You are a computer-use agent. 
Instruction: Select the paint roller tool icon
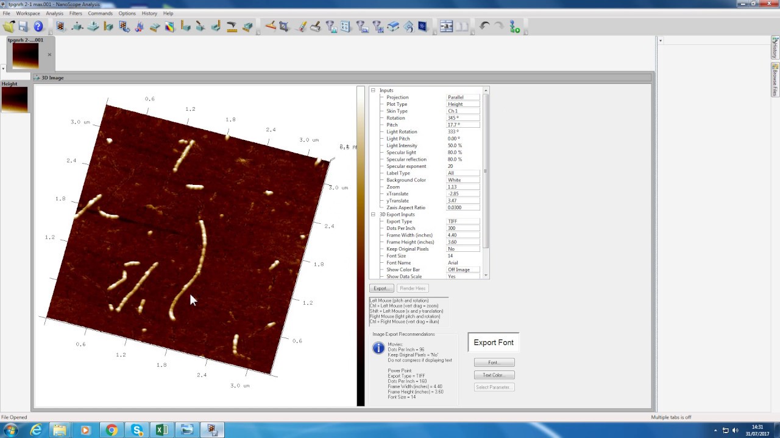pos(316,26)
